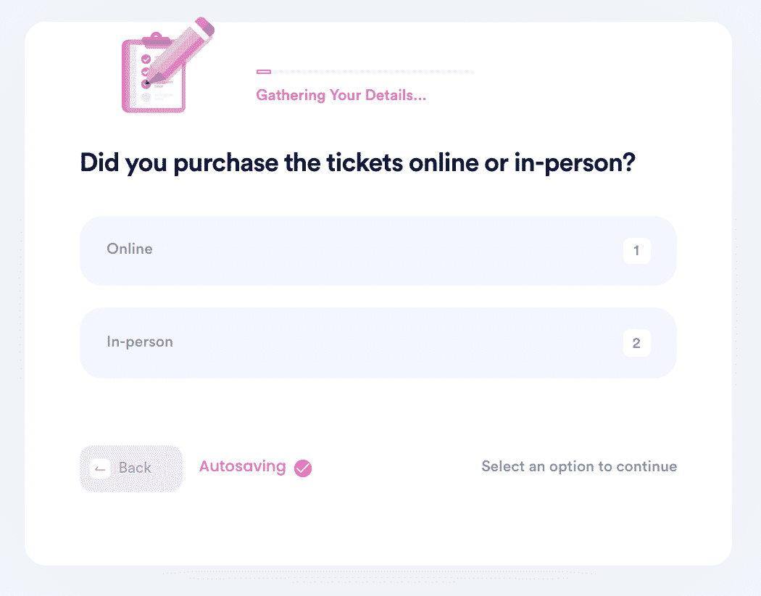Click the second checkmark on the clipboard

(x=146, y=72)
